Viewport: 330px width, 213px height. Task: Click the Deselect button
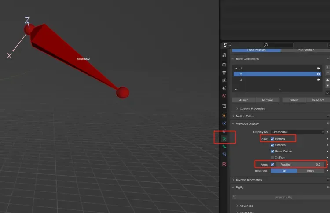click(318, 100)
